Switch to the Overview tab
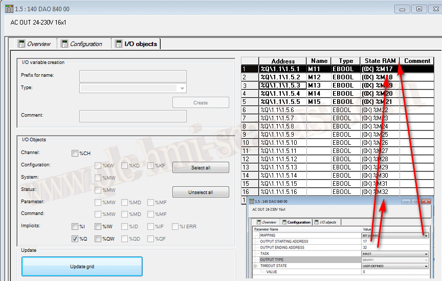 [x=39, y=44]
